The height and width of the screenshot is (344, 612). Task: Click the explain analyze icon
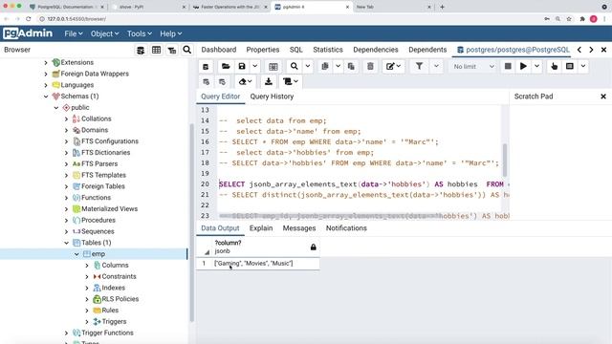click(x=570, y=67)
